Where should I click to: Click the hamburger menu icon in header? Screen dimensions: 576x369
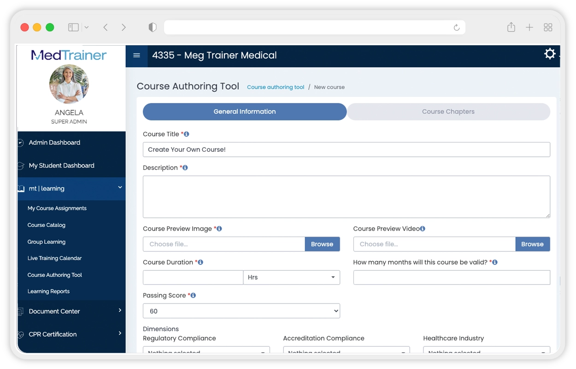[x=136, y=55]
